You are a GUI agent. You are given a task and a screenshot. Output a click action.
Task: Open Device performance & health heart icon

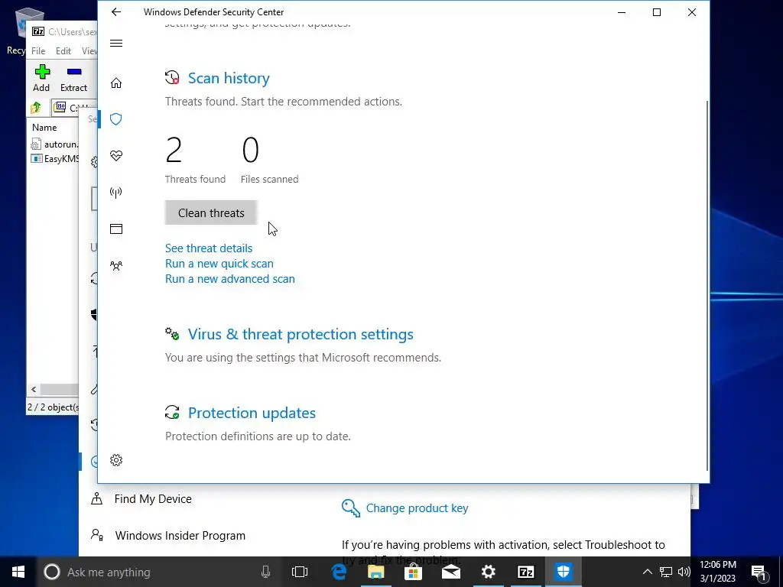[116, 156]
